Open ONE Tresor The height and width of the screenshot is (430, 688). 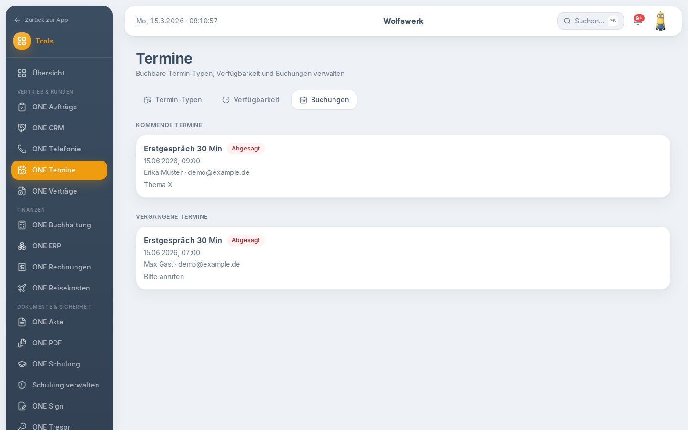59,425
